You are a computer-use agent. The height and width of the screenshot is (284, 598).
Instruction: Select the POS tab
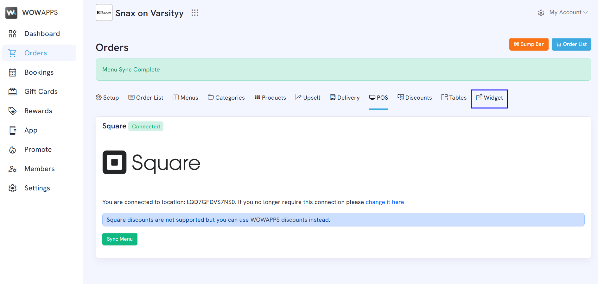click(x=379, y=98)
